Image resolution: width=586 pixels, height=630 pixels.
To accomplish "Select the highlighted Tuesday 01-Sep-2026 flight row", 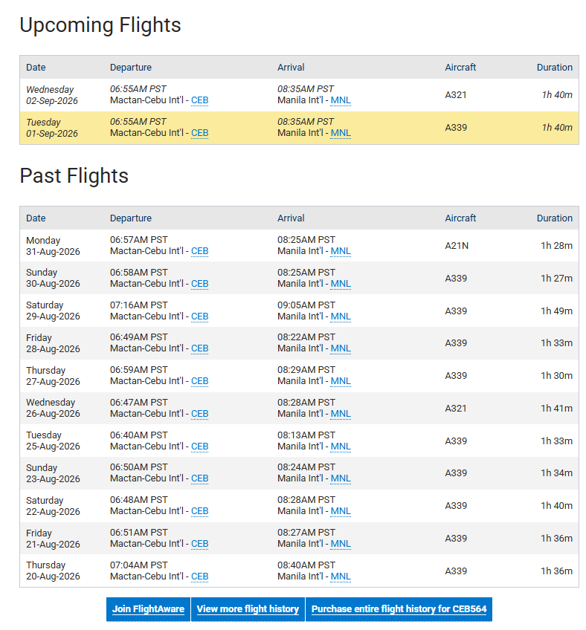I will pyautogui.click(x=299, y=128).
